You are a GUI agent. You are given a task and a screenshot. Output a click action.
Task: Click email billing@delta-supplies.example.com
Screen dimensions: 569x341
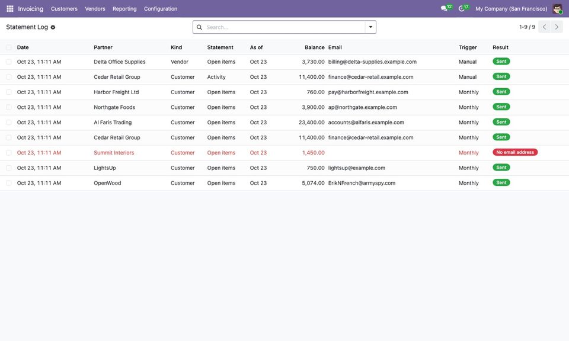point(372,62)
